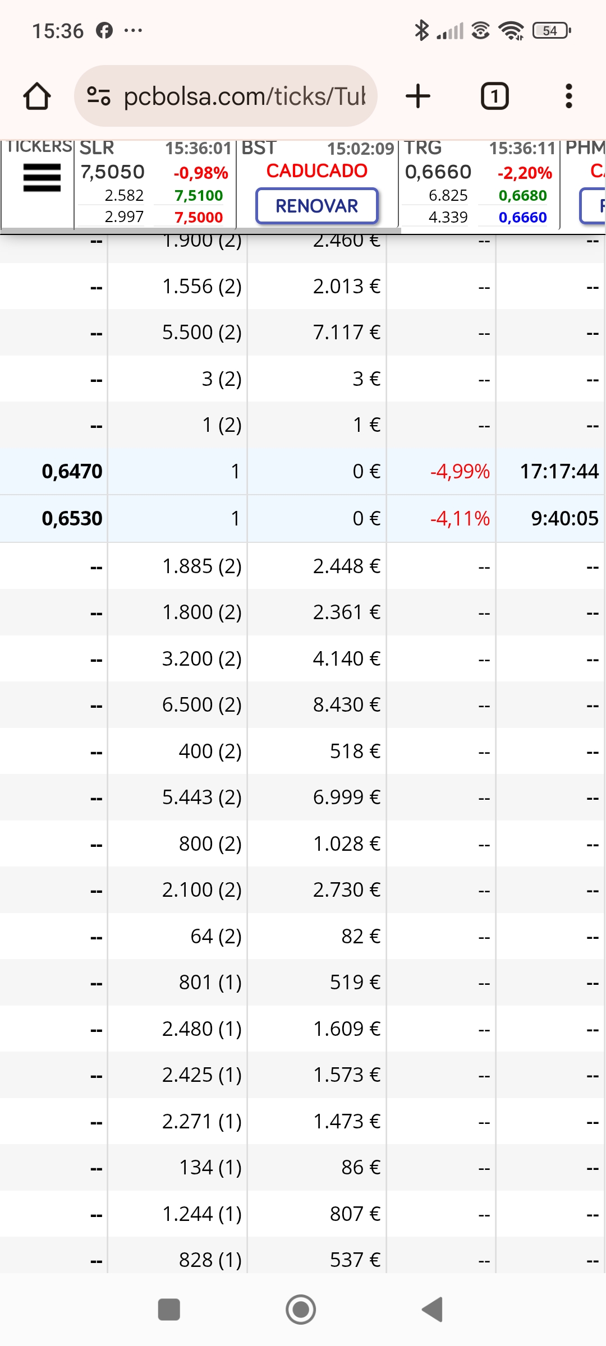Tap the site settings icon in address bar
Image resolution: width=606 pixels, height=1346 pixels.
tap(99, 96)
